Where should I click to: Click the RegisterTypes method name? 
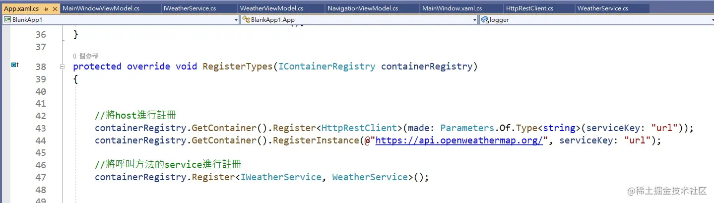tap(238, 67)
